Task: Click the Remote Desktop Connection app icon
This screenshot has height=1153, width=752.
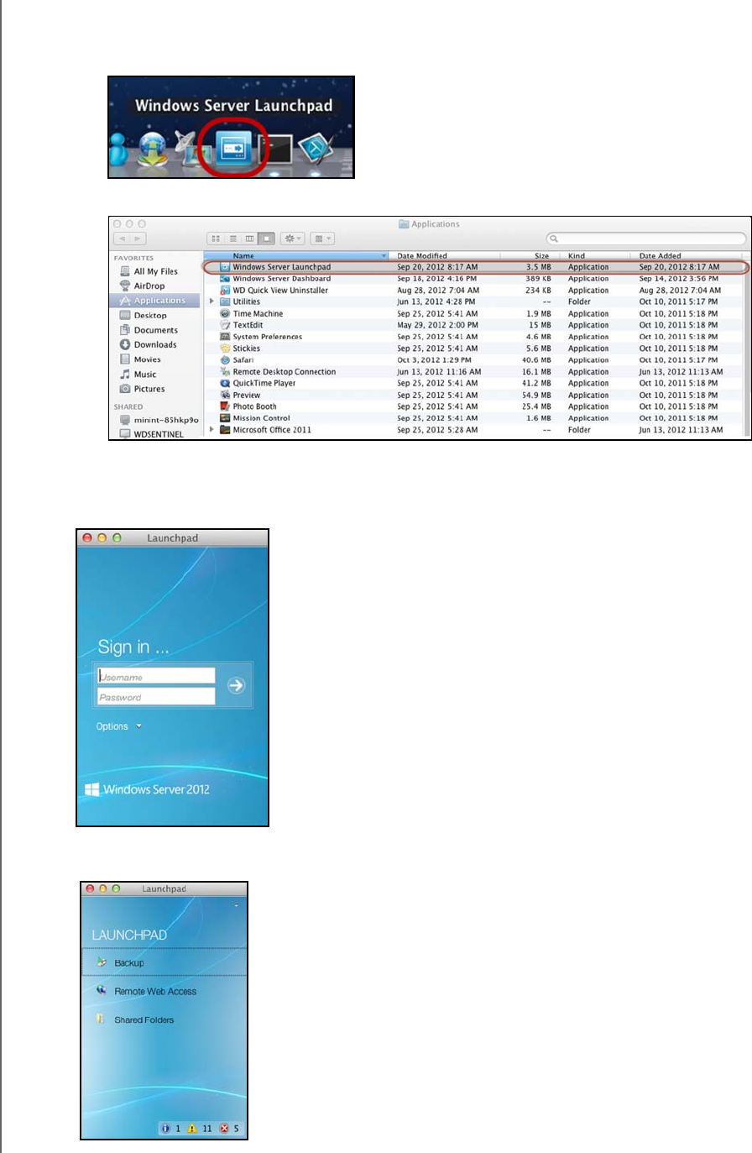Action: 225,372
